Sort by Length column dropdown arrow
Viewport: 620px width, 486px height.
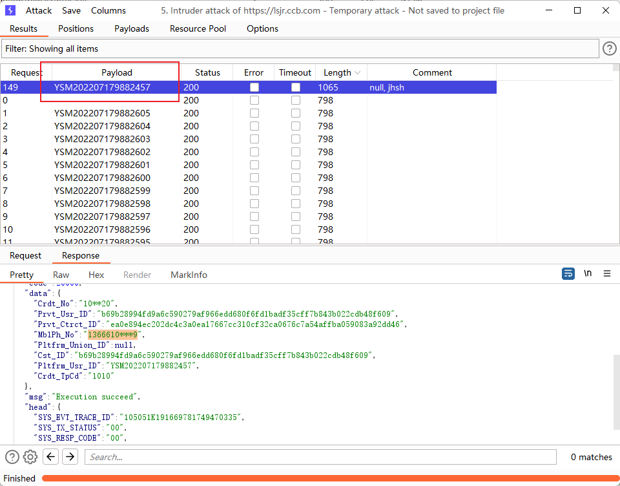coord(358,73)
